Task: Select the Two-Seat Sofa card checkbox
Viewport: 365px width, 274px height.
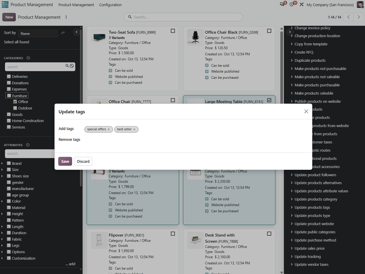Action: point(173,31)
